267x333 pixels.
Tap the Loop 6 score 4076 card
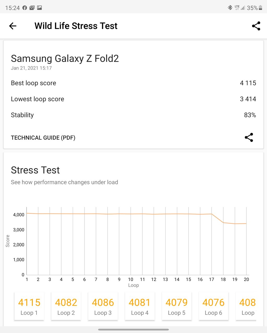[214, 306]
